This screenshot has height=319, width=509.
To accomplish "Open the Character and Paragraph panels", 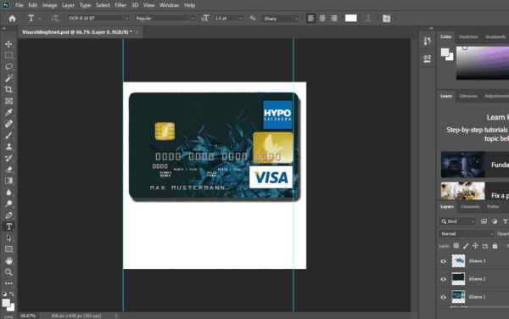I will click(386, 19).
